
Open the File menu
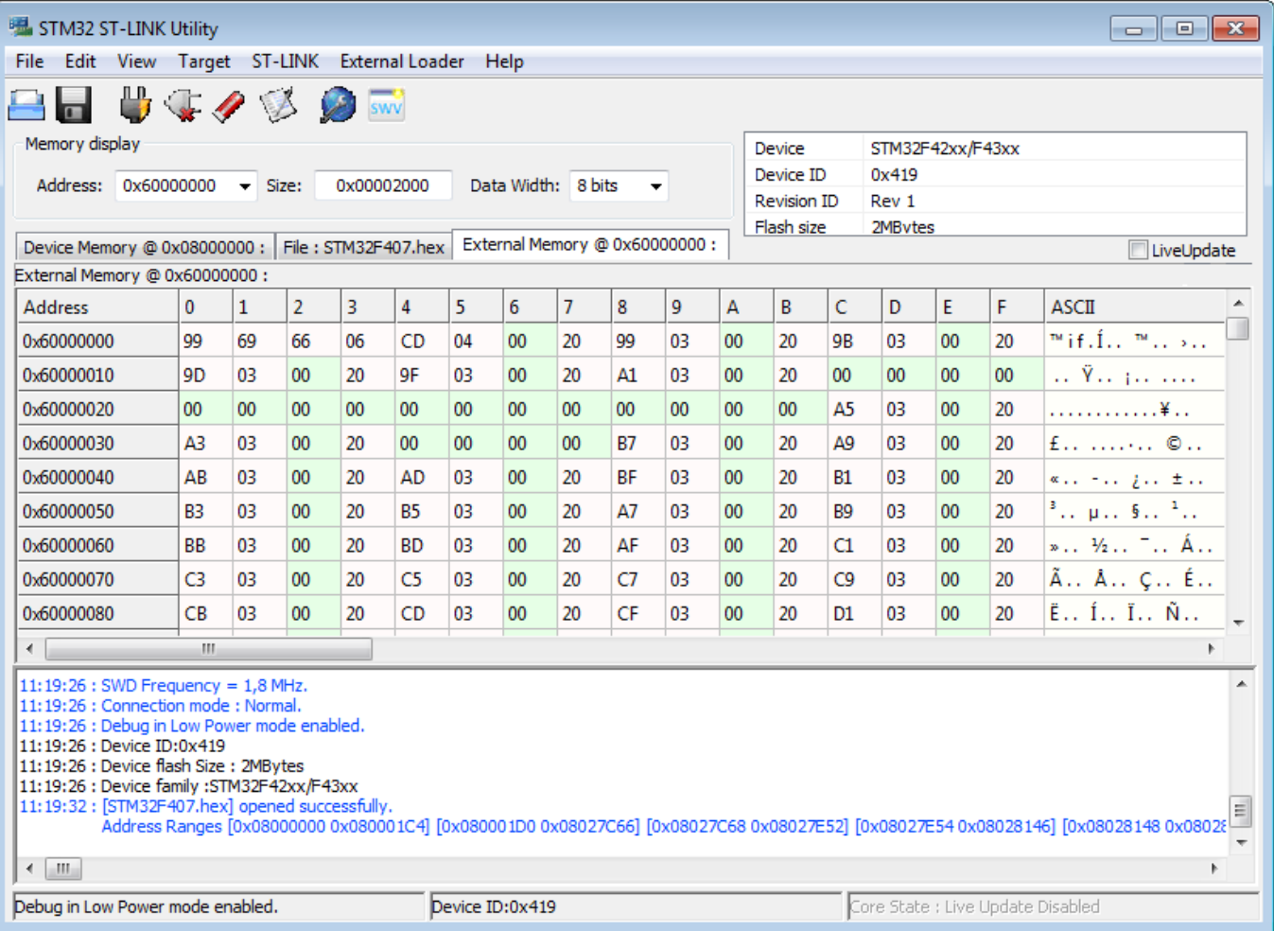29,61
